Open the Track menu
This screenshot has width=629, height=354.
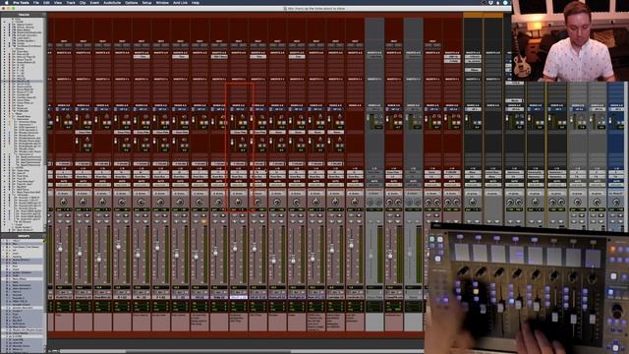(x=71, y=2)
